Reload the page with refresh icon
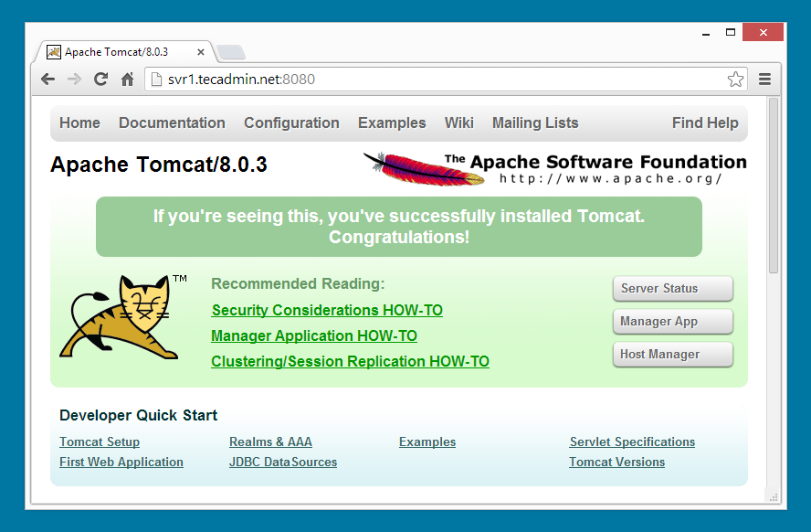This screenshot has height=532, width=811. [101, 80]
